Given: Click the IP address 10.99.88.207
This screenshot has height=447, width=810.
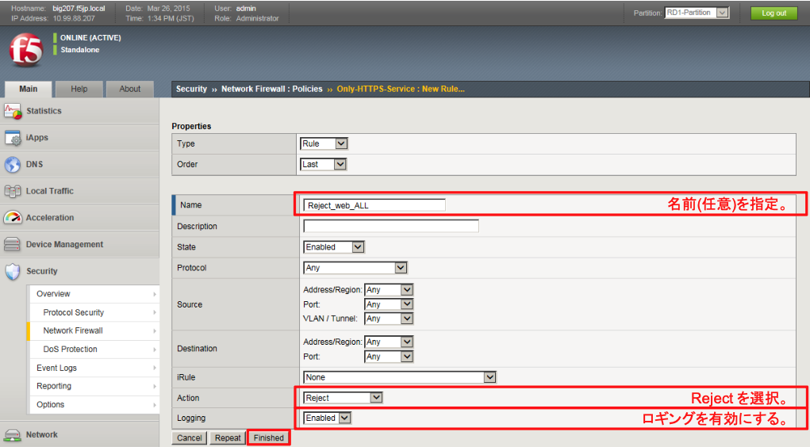Looking at the screenshot, I should tap(74, 18).
